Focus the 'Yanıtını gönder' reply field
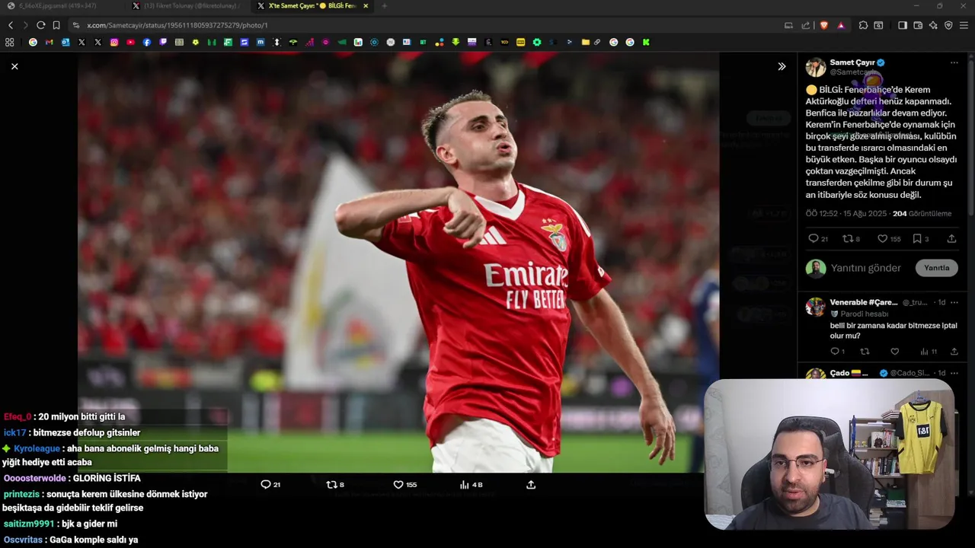 pos(866,268)
